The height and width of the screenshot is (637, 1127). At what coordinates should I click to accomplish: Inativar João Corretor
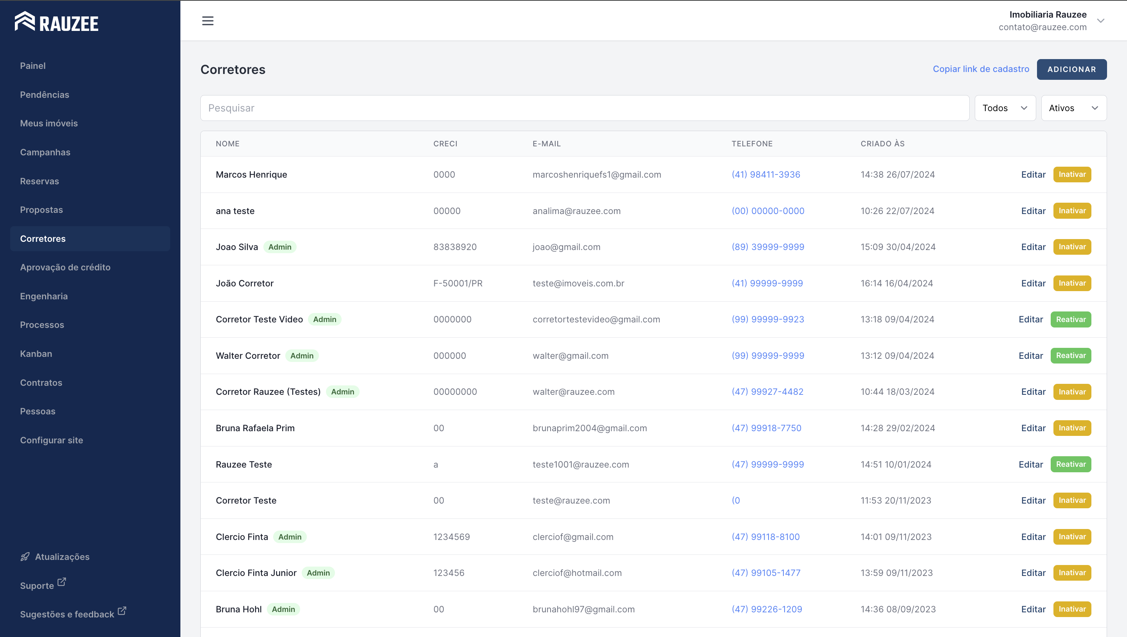pyautogui.click(x=1072, y=283)
